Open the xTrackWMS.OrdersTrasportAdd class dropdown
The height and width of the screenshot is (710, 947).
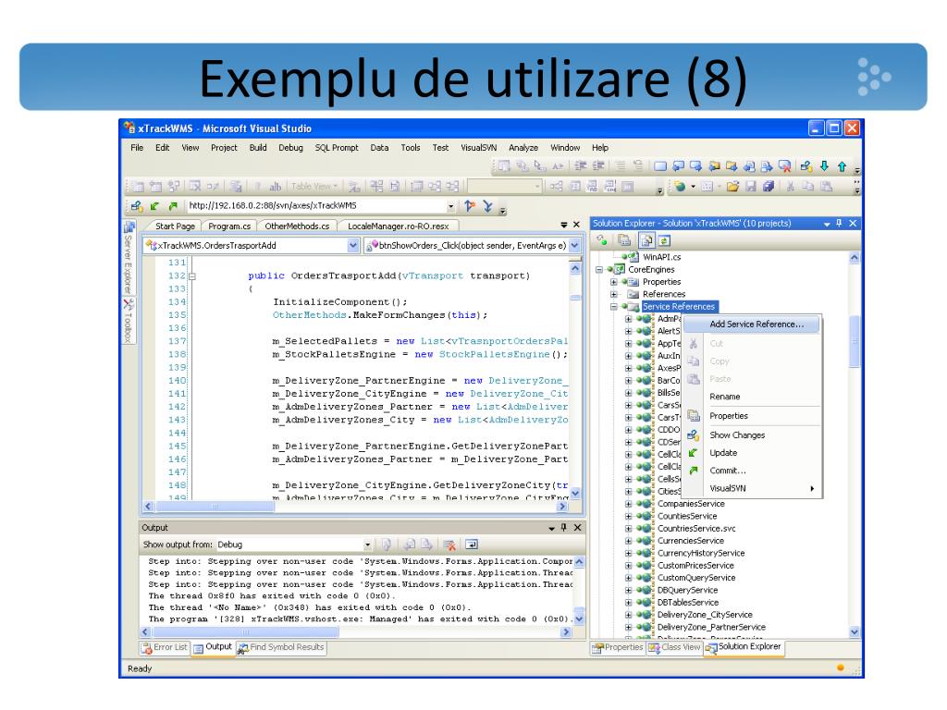(352, 246)
